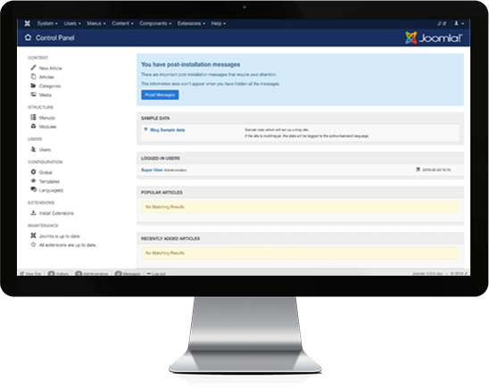Screen dimensions: 489x389
Task: Open the Super User profile link
Action: (152, 170)
